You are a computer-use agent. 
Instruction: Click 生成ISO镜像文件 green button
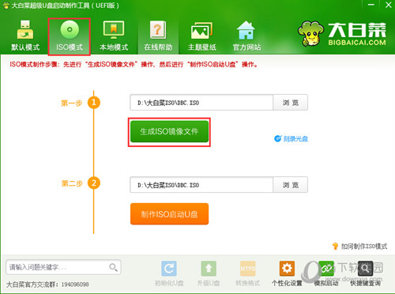[x=169, y=131]
